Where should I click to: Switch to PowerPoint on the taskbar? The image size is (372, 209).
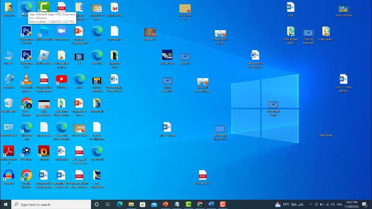tap(165, 204)
